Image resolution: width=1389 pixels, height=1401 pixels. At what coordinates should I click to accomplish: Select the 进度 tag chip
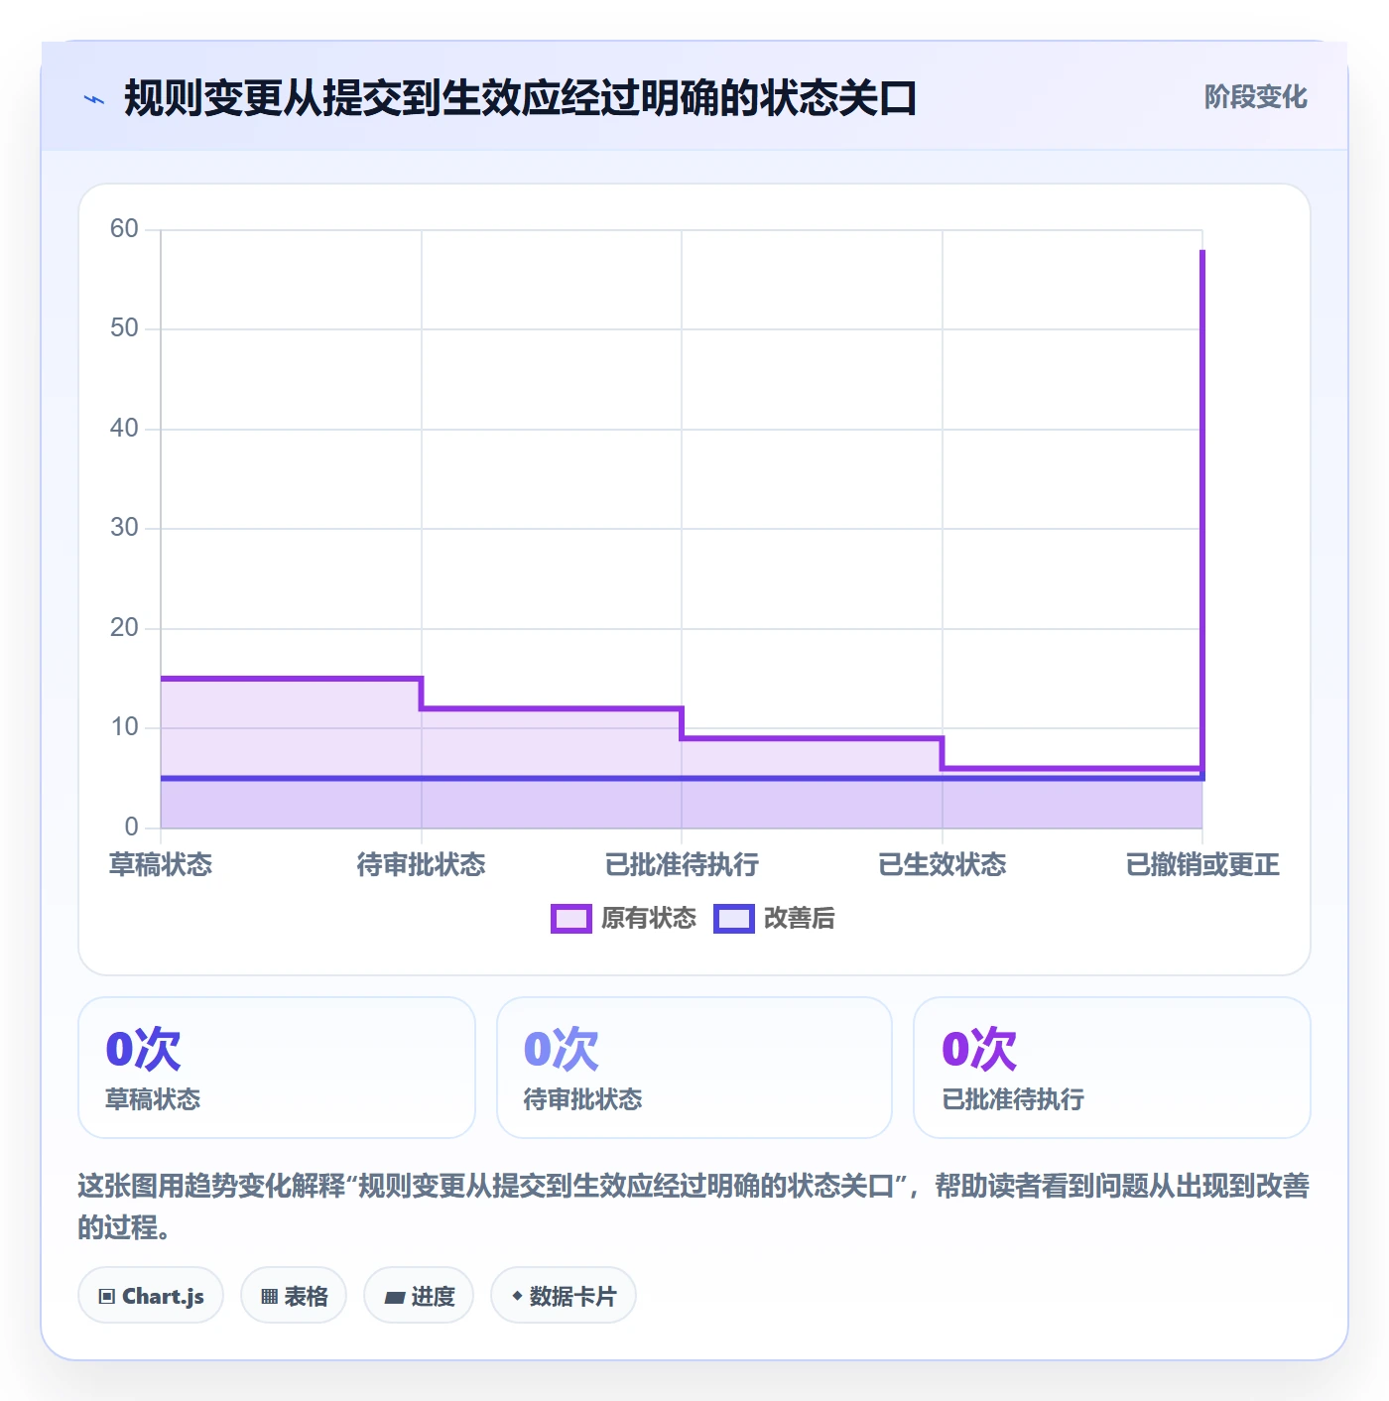pyautogui.click(x=419, y=1295)
